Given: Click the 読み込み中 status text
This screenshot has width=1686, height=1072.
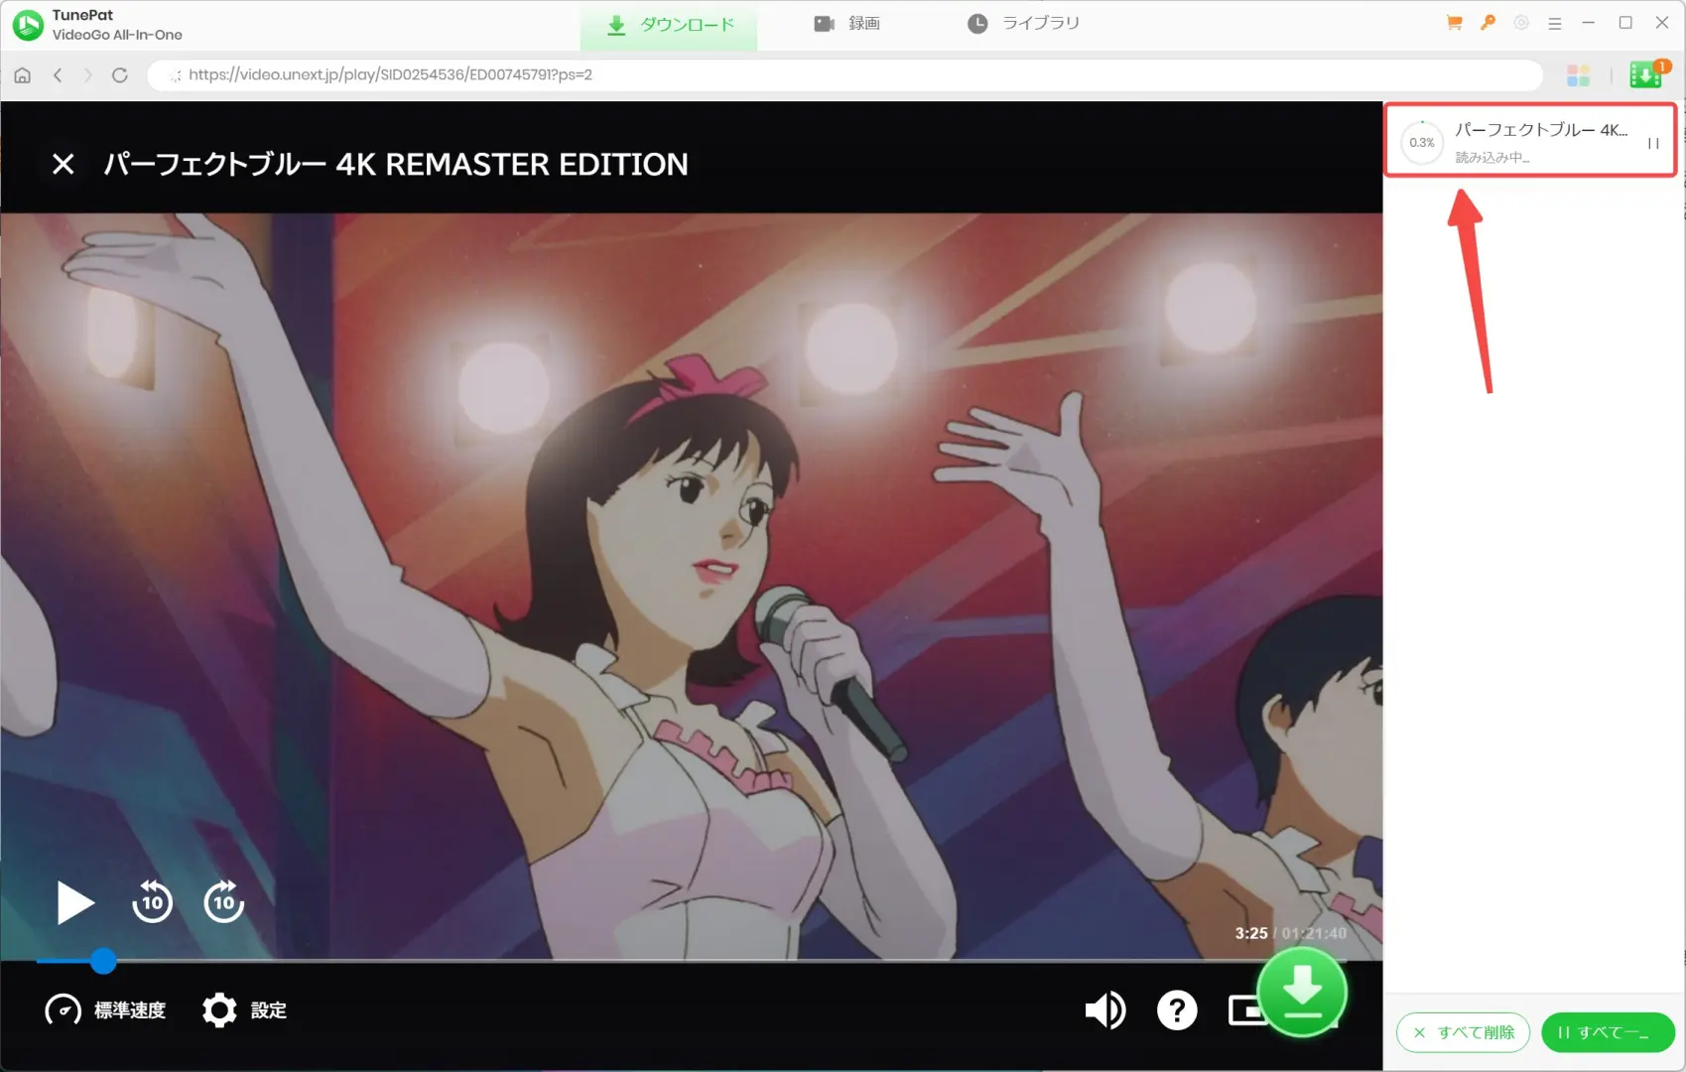Looking at the screenshot, I should click(x=1492, y=157).
